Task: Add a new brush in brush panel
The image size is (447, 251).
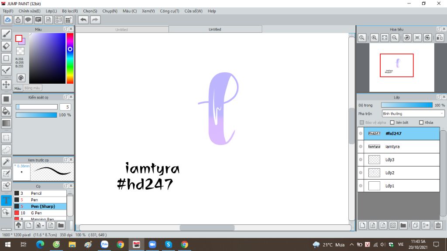Action: pyautogui.click(x=29, y=225)
